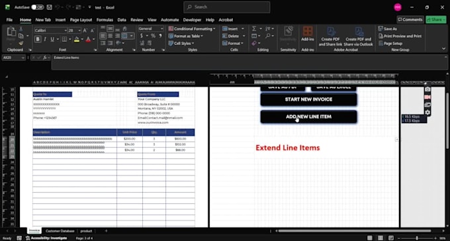This screenshot has height=241, width=450.
Task: Apply Italic formatting
Action: point(45,39)
